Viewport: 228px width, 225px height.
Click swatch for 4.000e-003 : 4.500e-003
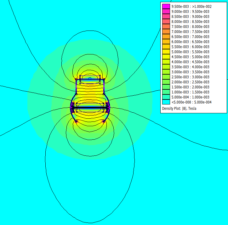tap(166, 62)
